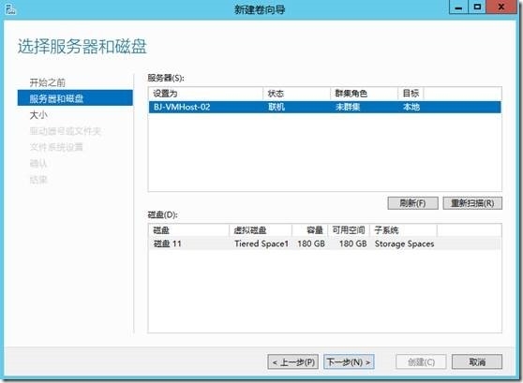This screenshot has width=523, height=383.
Task: Click the 刷新(F) button
Action: click(x=412, y=203)
